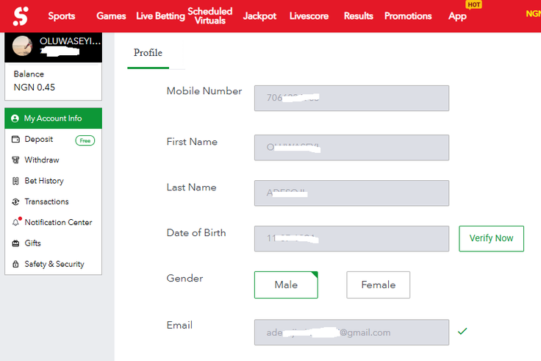Click the Safety & Security lock icon
The image size is (541, 361).
point(15,264)
